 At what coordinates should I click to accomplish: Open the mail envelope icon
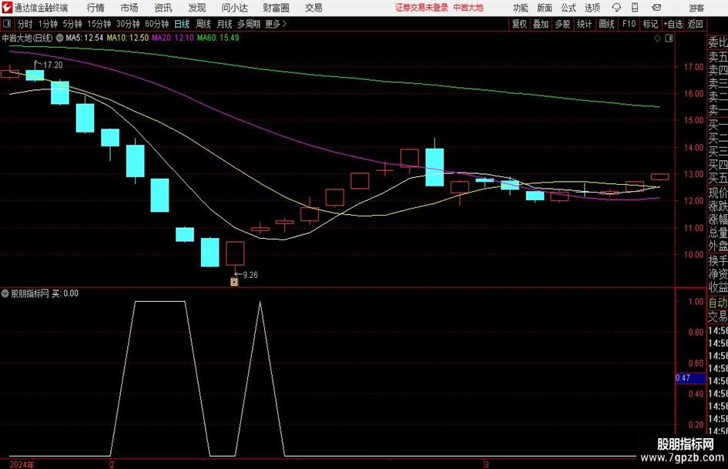(656, 8)
